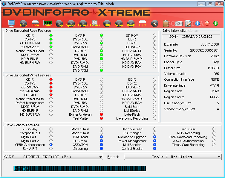Click the floppy-image Errors icon

click(x=95, y=23)
